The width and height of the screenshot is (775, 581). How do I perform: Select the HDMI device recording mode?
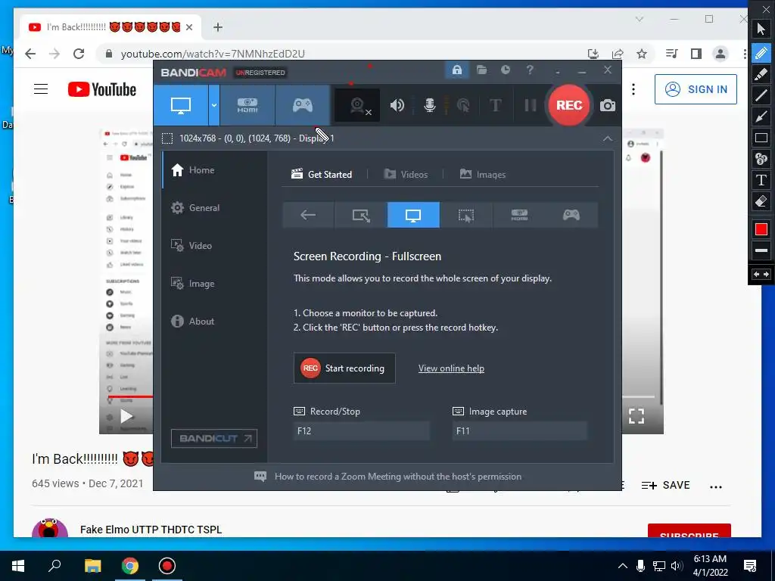click(x=247, y=105)
